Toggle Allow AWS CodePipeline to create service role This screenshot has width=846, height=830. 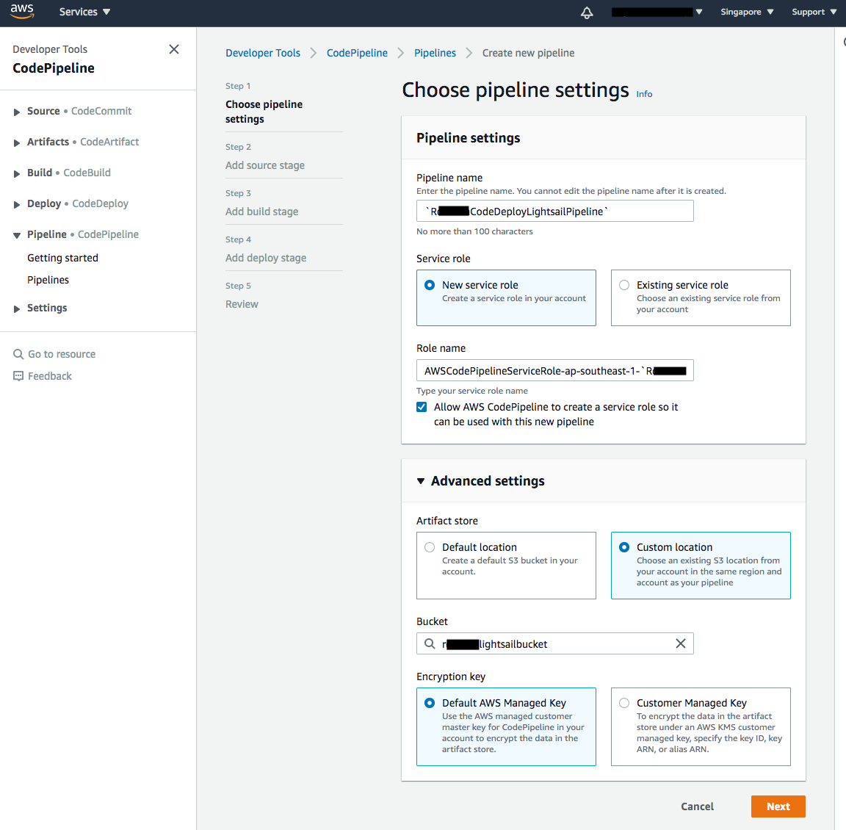pos(422,407)
